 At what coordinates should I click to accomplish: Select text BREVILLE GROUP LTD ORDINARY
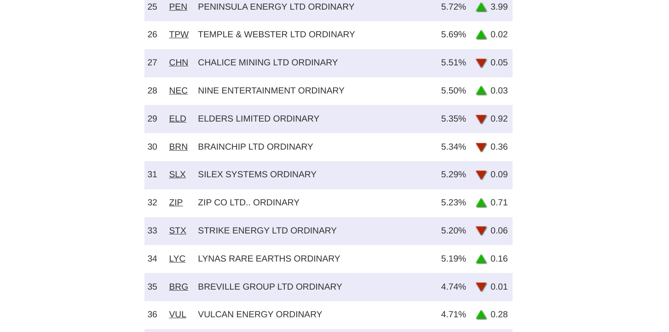(270, 287)
